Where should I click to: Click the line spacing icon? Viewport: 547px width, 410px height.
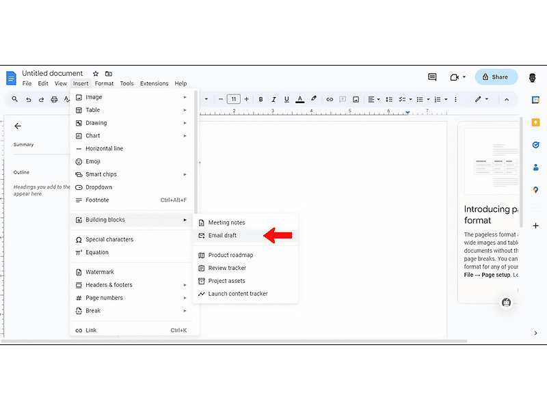pyautogui.click(x=389, y=99)
